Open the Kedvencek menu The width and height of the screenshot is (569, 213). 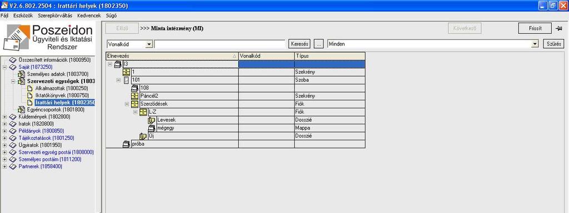89,16
